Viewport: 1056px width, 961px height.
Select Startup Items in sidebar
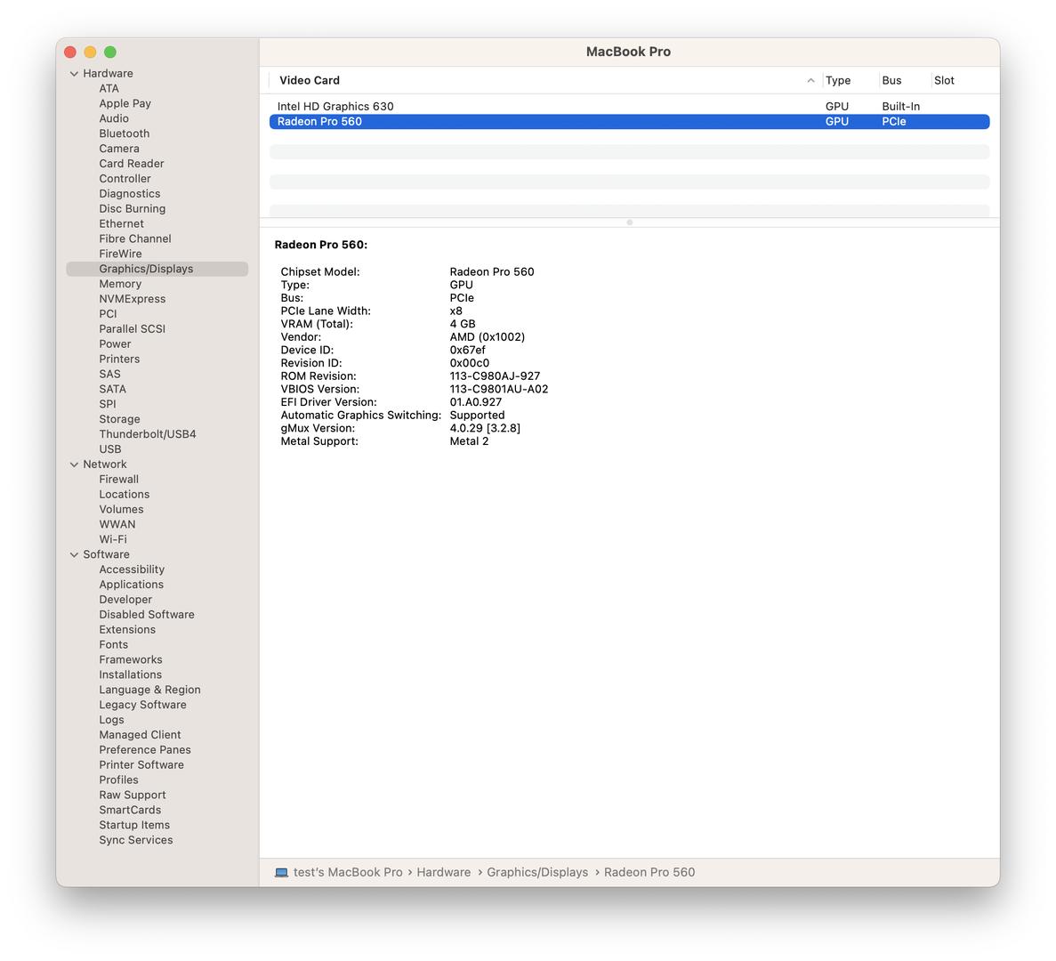click(134, 825)
